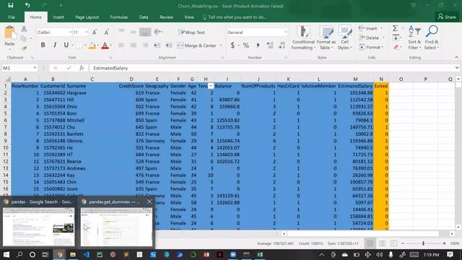Increase font size with larger A icon
The image size is (462, 260).
(x=95, y=32)
